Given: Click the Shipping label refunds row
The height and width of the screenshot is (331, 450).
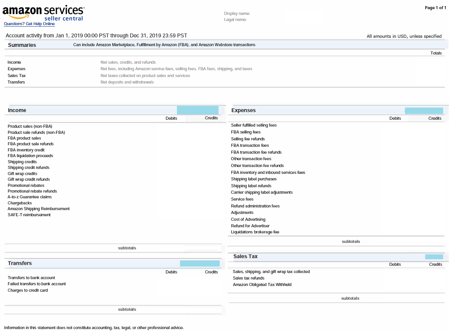Looking at the screenshot, I should pos(251,186).
